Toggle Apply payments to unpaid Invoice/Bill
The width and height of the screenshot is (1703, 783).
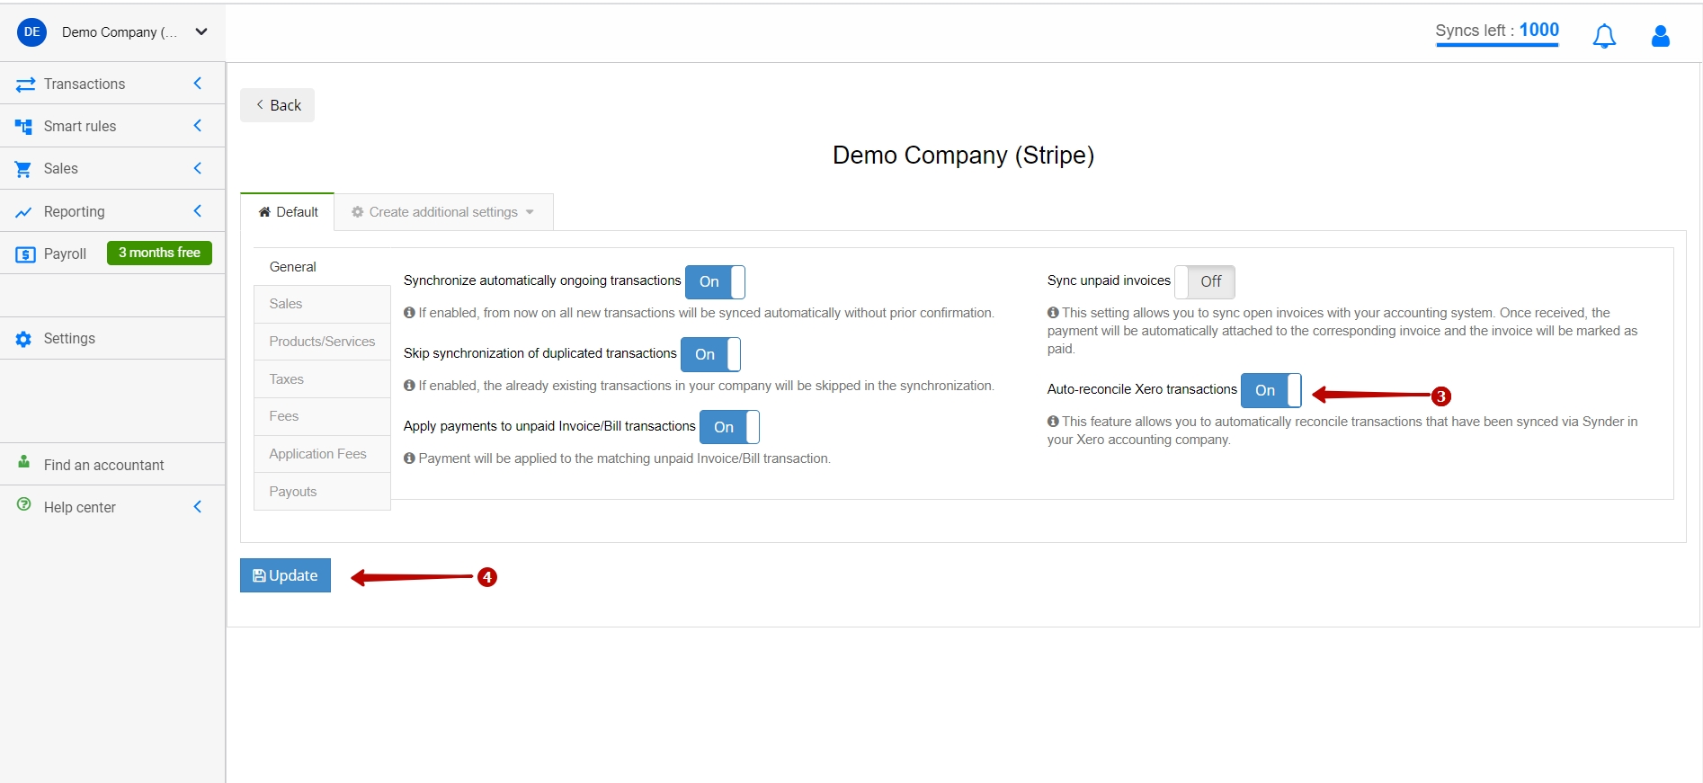[x=729, y=427]
